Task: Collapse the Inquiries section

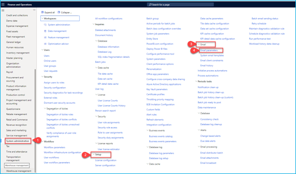Action: (x=93, y=24)
